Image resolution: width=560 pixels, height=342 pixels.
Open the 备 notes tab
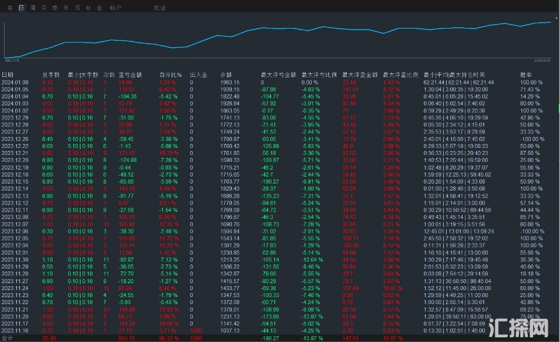[99, 8]
